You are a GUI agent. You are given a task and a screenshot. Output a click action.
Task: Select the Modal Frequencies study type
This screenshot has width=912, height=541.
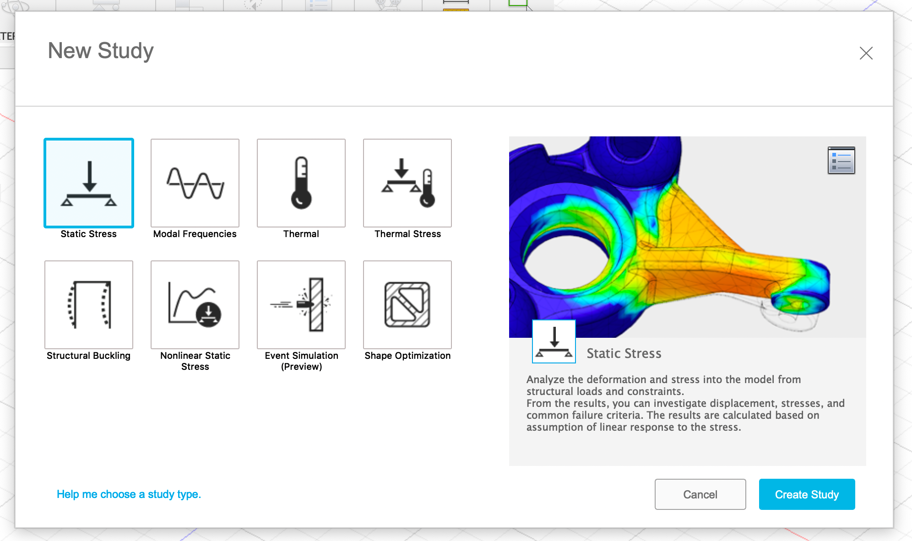coord(195,183)
